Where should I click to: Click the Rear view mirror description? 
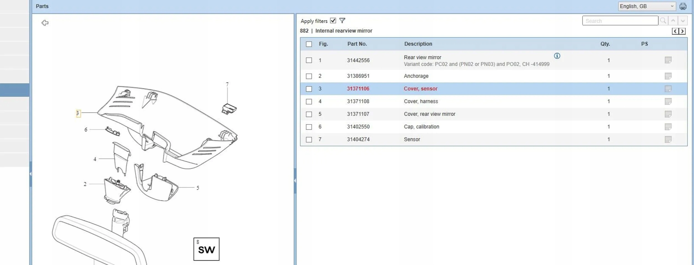(423, 57)
